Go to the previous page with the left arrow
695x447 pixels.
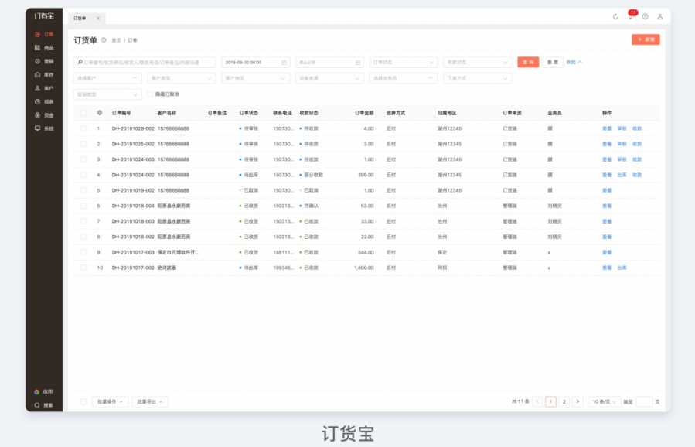(x=537, y=402)
